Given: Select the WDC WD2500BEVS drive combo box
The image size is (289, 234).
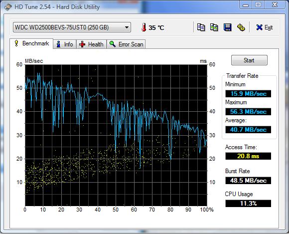Looking at the screenshot, I should (72, 27).
